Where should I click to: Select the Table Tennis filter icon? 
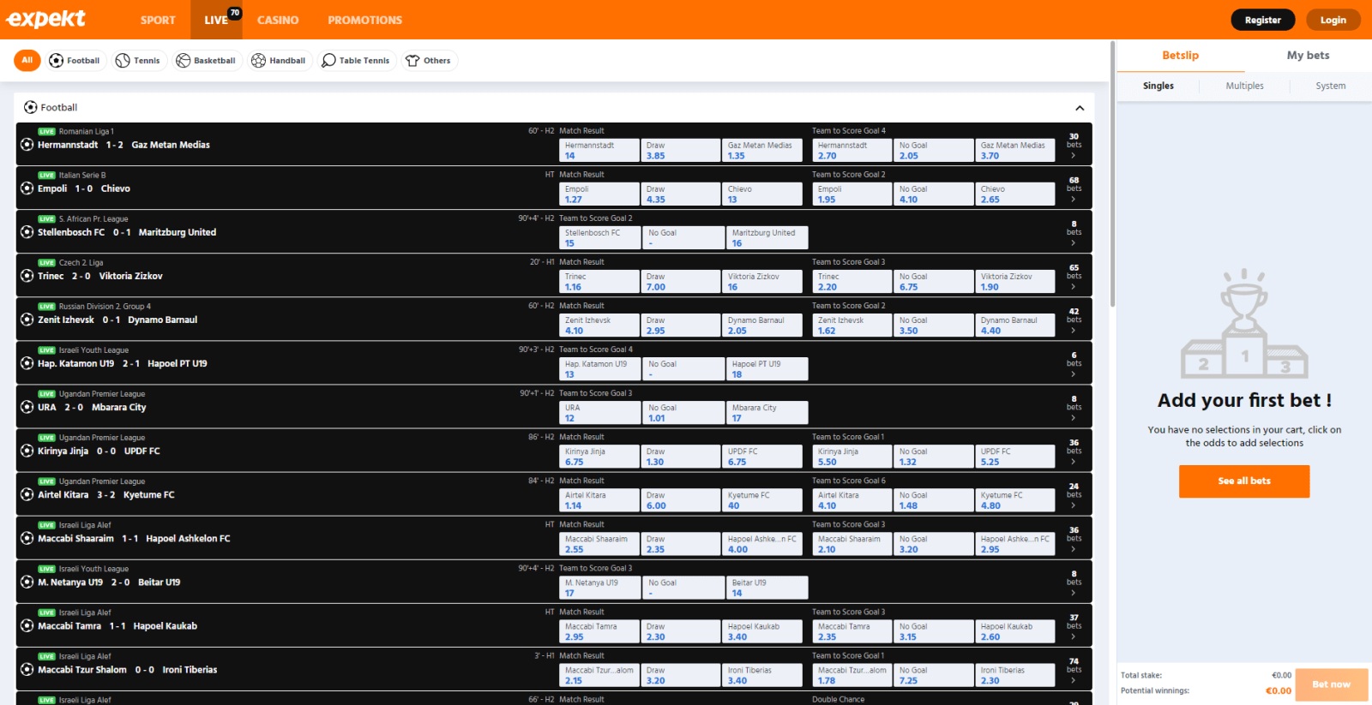328,61
